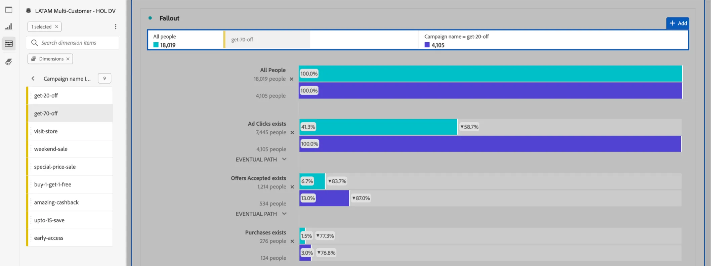This screenshot has width=711, height=266.
Task: Select the weekend-sale dimension item
Action: pos(70,149)
